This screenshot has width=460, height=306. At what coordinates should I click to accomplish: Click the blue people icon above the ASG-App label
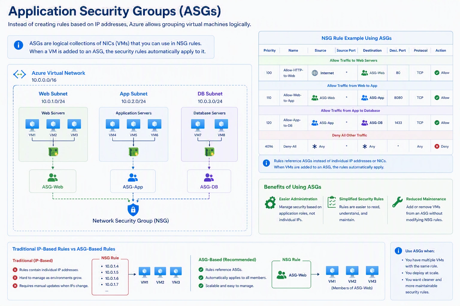click(x=133, y=178)
